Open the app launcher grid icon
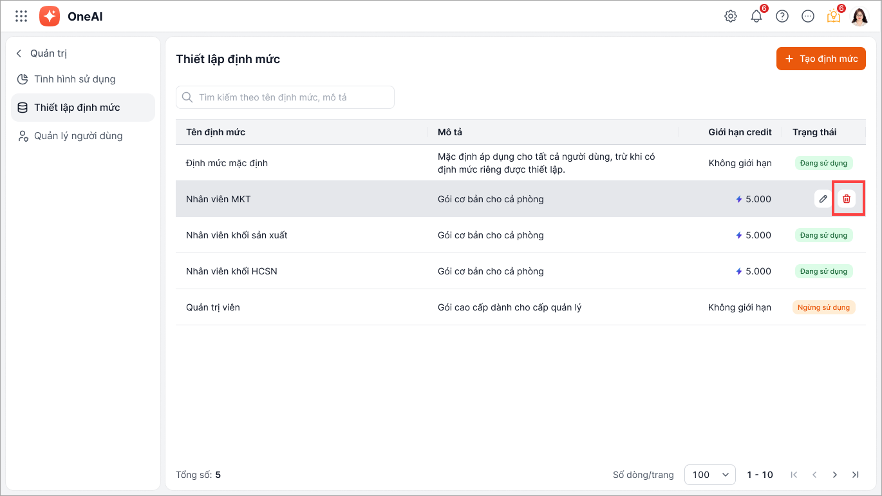 [21, 16]
